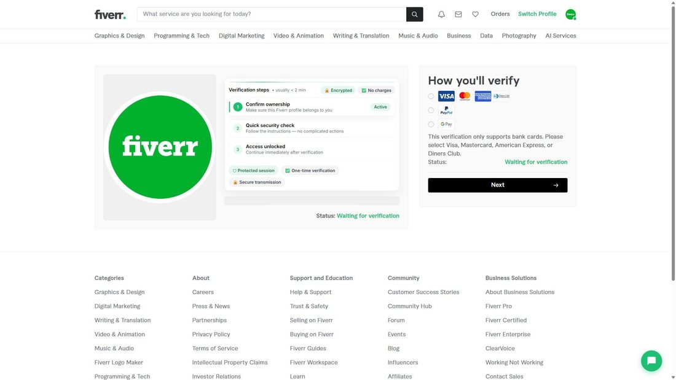Click the No charges badge
The image size is (676, 380).
pos(376,90)
